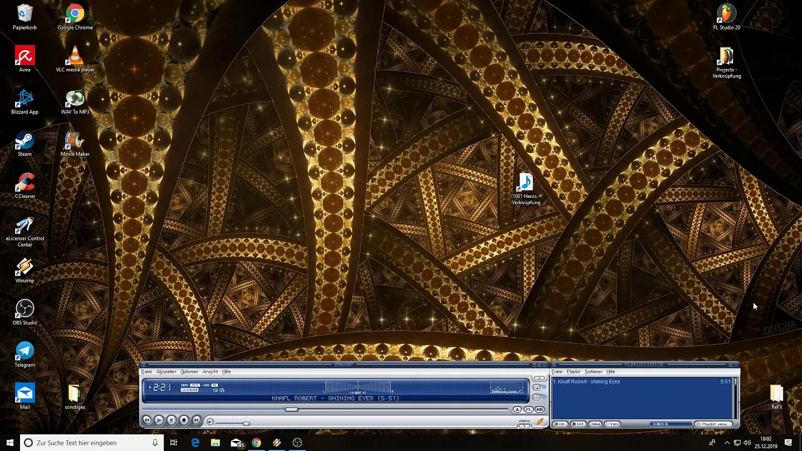Open WAV To MP3 desktop icon
The width and height of the screenshot is (802, 451).
[x=75, y=101]
